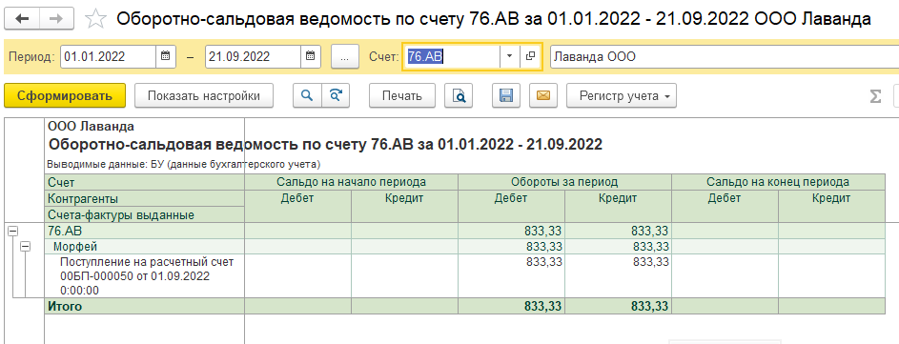
Task: Click the 76.АВ credit turnover 833,33
Action: pos(618,231)
